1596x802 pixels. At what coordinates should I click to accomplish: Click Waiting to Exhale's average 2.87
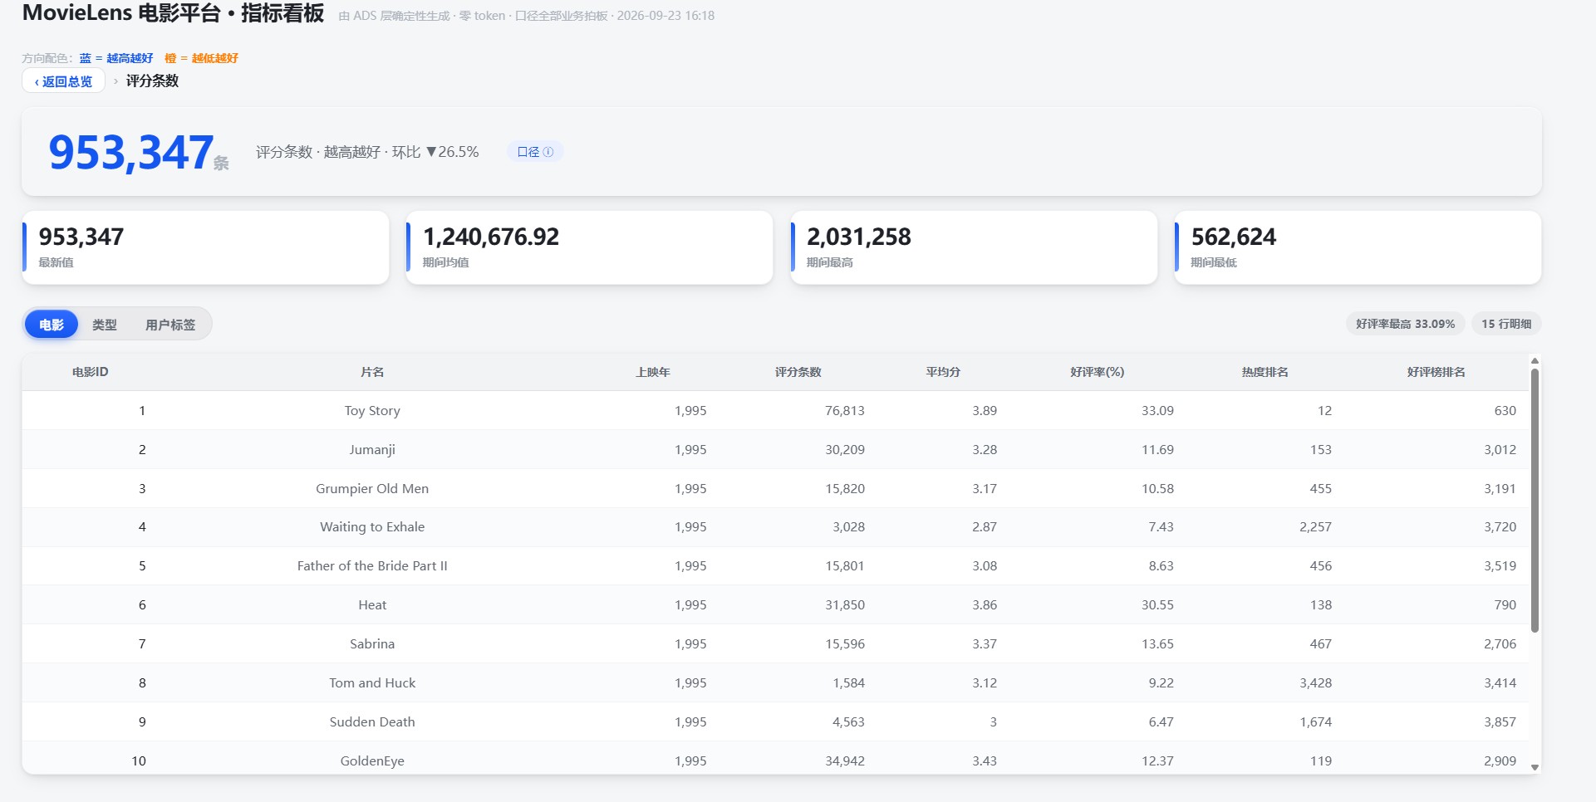click(x=985, y=527)
